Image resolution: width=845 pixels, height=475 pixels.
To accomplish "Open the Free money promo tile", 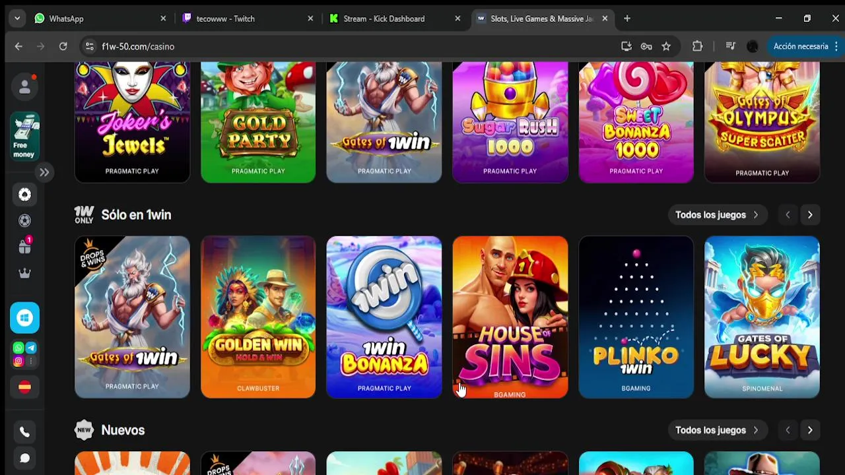I will click(24, 137).
